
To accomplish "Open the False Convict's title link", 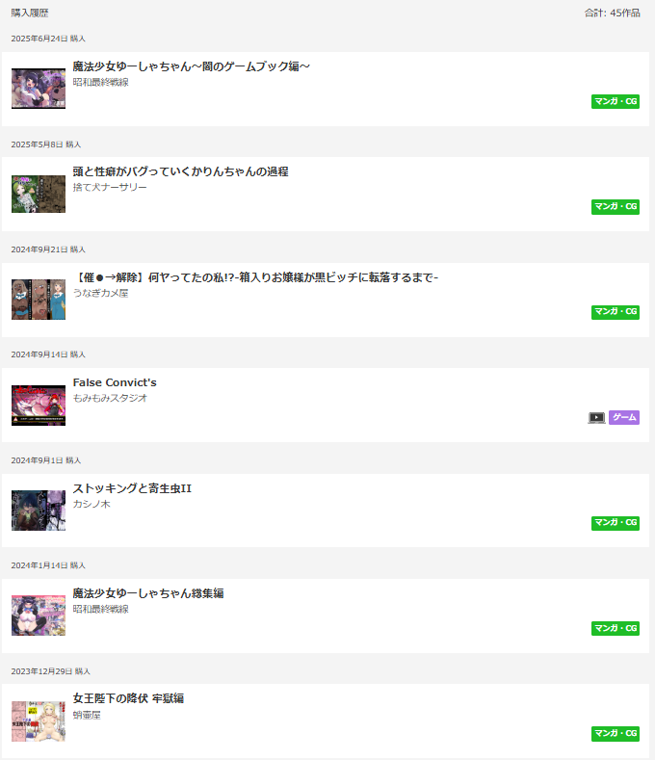I will point(115,382).
